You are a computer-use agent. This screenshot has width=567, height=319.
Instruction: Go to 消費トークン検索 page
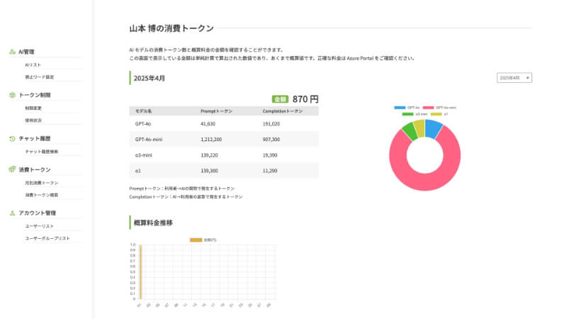(42, 195)
